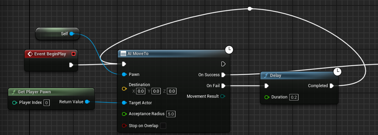Click the Destination X value field

click(141, 91)
